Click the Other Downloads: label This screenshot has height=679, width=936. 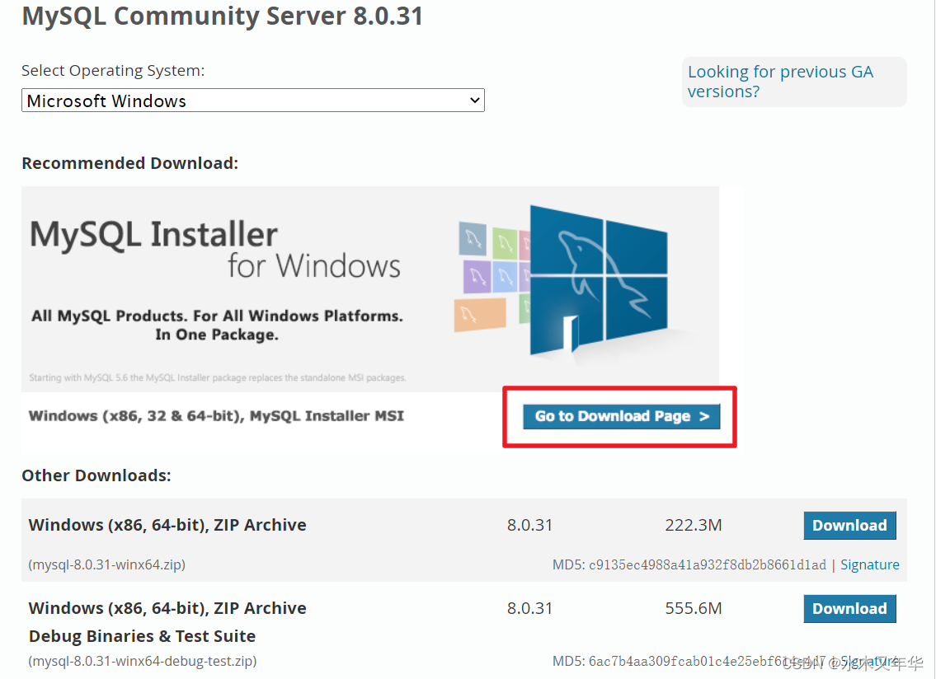pos(96,475)
